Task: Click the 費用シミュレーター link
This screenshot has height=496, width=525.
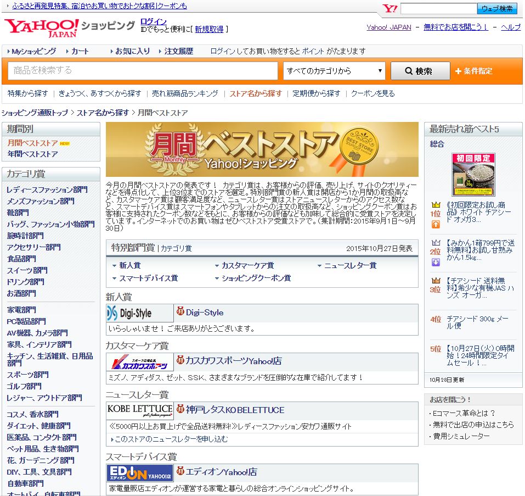Action: point(461,436)
